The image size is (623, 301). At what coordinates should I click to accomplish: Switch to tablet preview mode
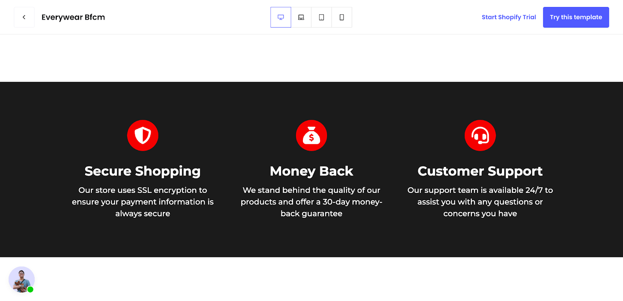(321, 17)
